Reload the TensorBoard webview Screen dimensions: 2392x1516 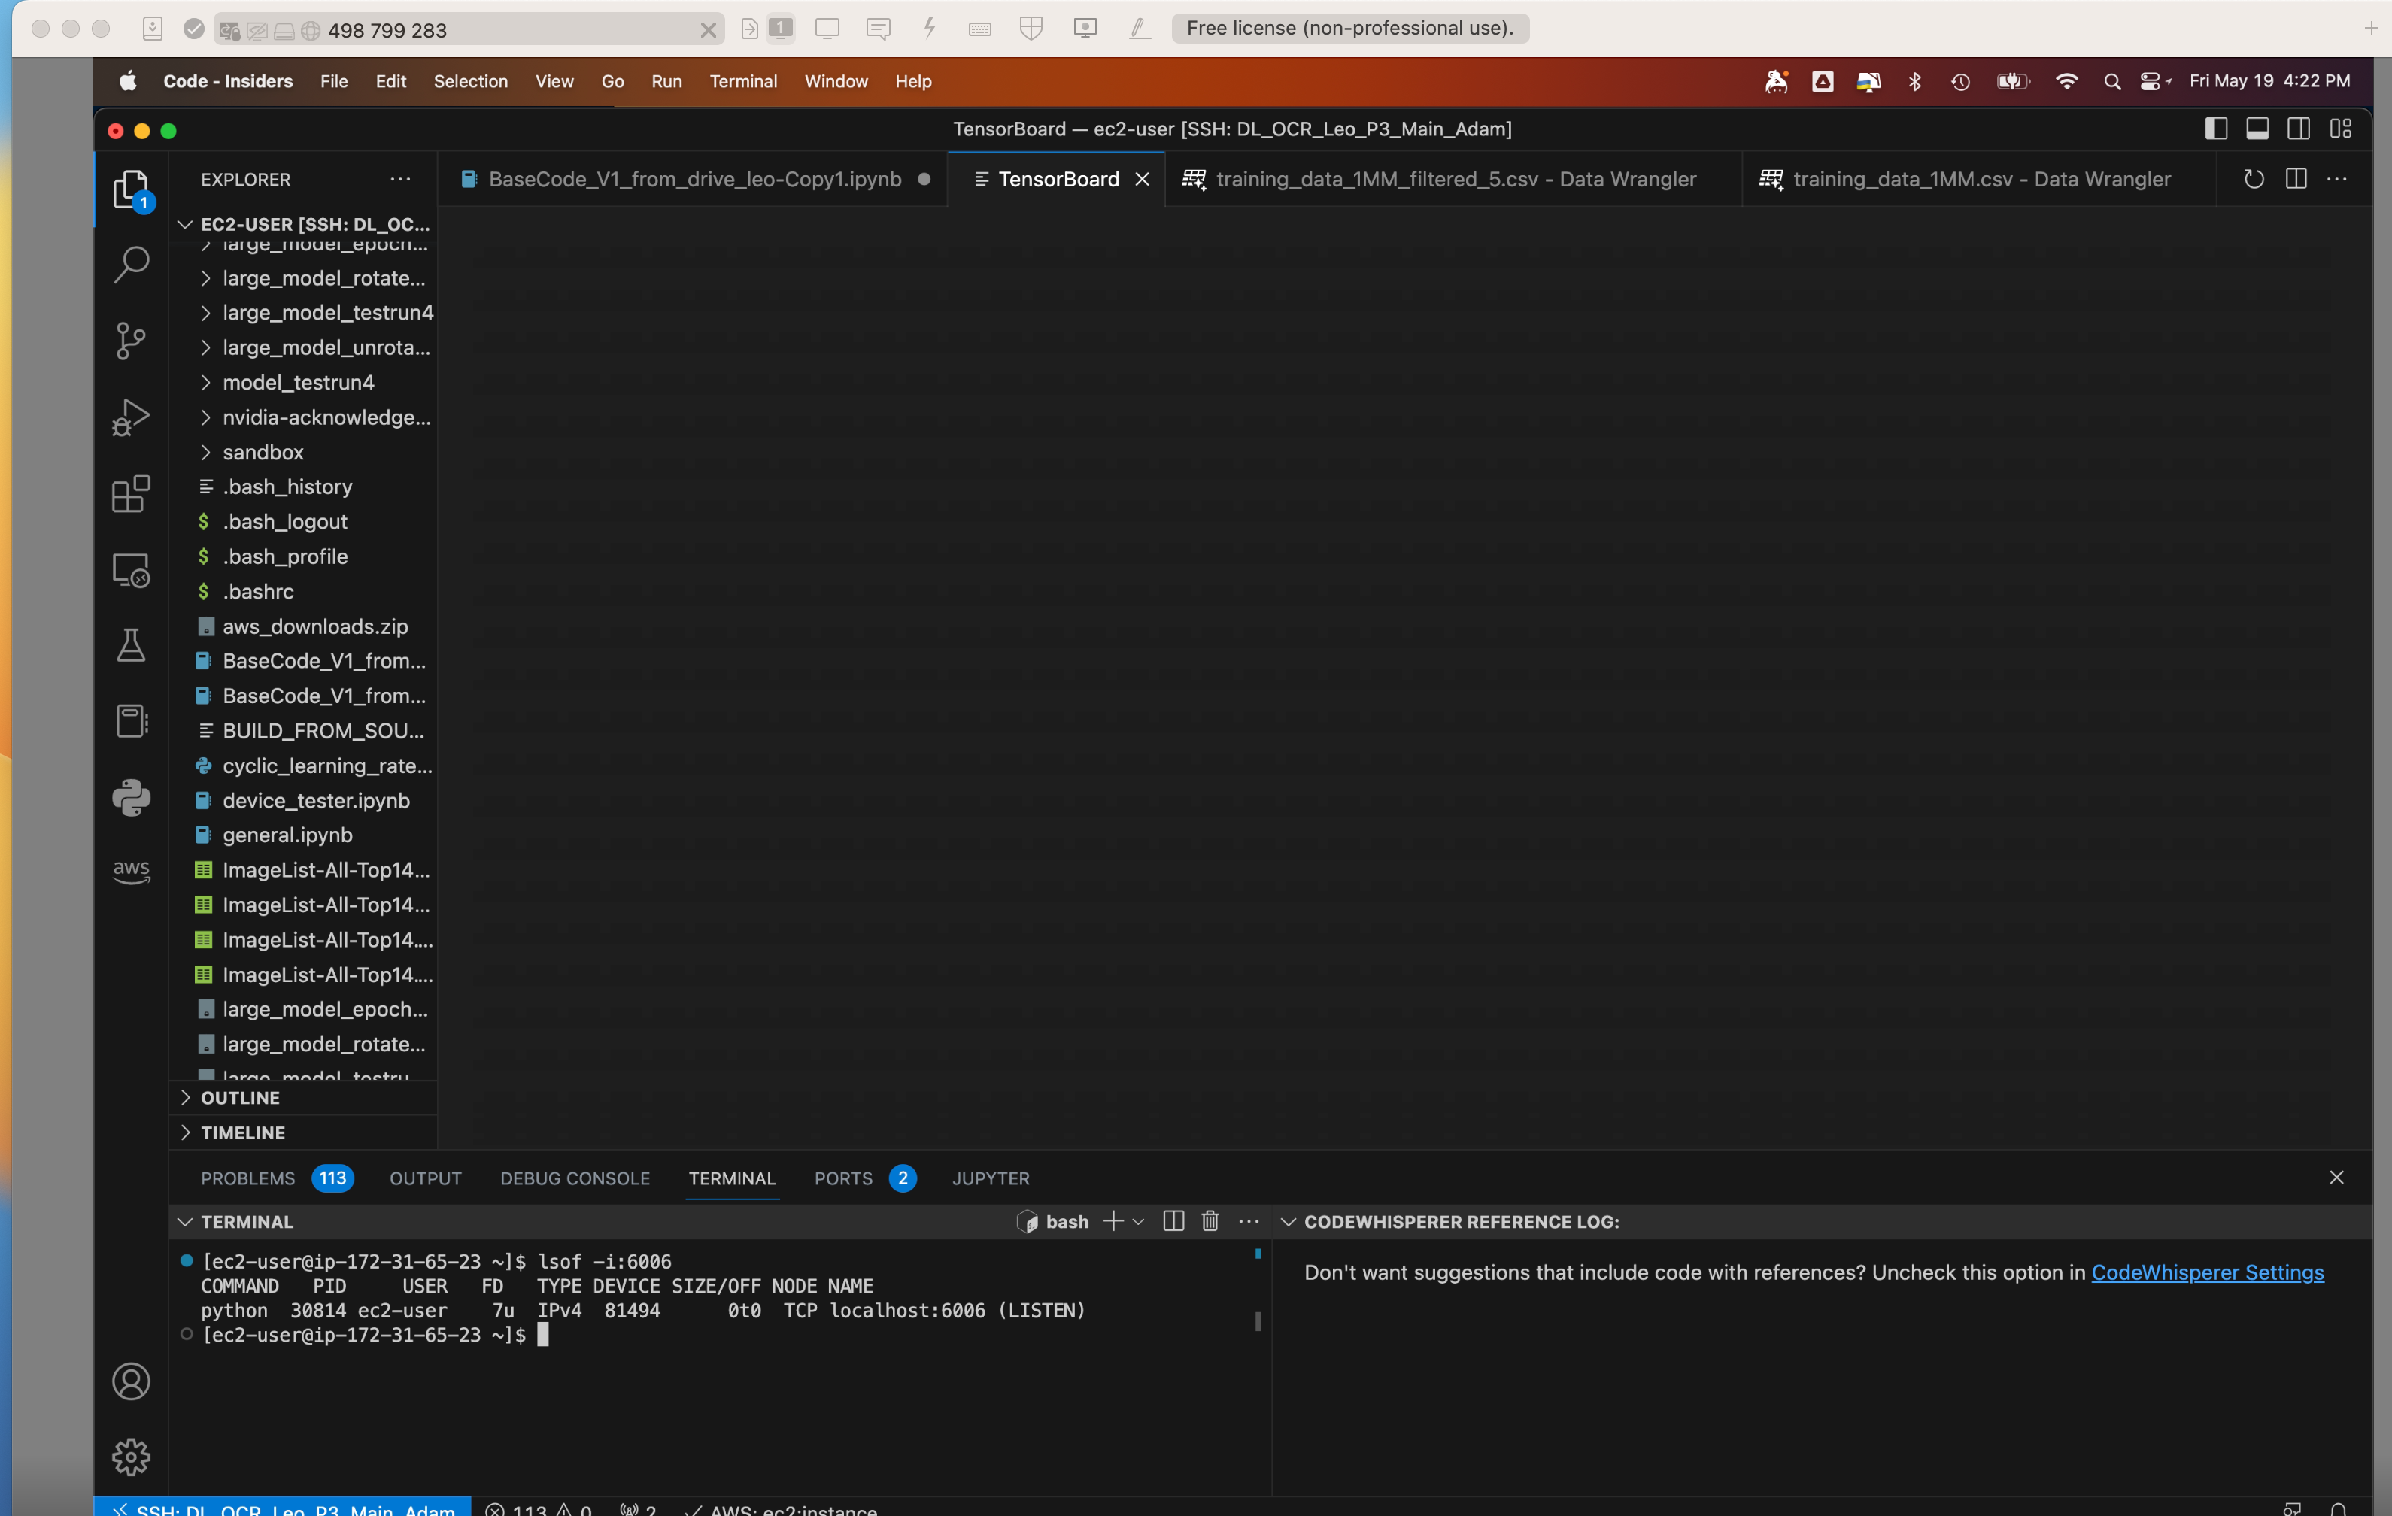[x=2253, y=179]
